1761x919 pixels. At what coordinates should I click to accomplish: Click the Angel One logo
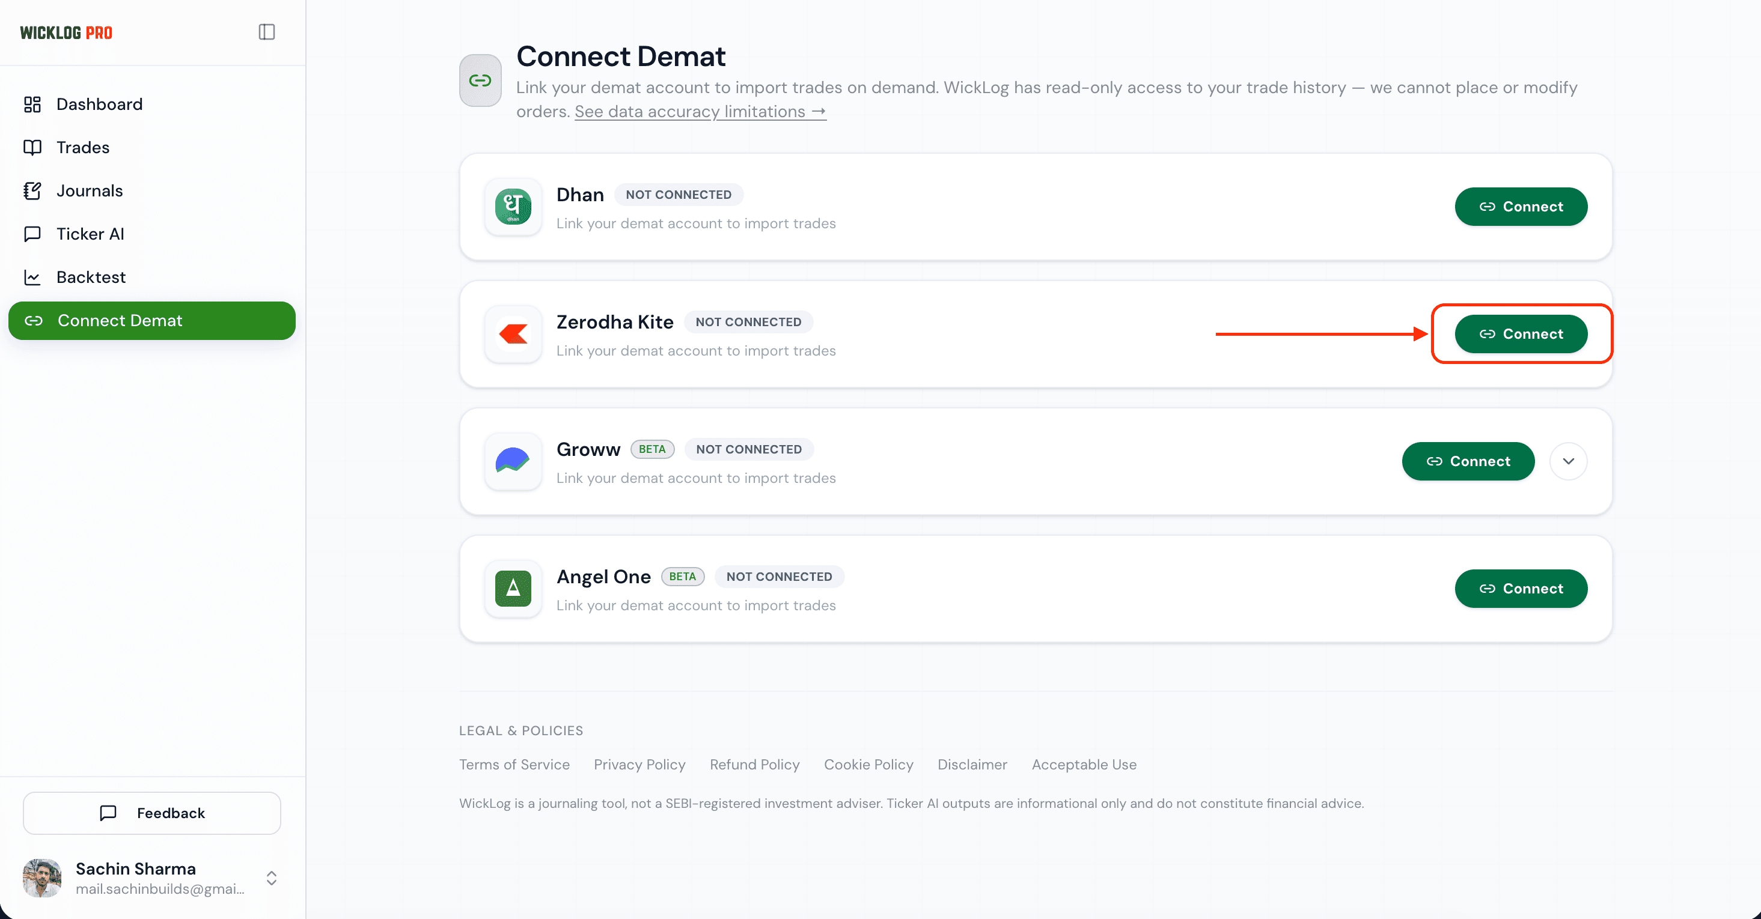coord(513,588)
